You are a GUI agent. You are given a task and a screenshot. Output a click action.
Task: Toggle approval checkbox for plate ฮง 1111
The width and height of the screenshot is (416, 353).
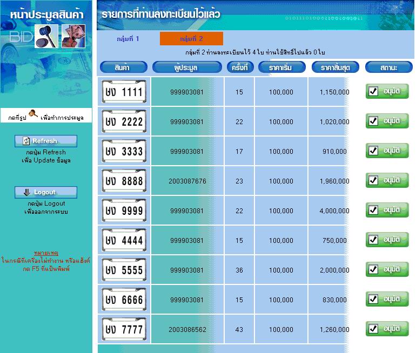pyautogui.click(x=373, y=92)
